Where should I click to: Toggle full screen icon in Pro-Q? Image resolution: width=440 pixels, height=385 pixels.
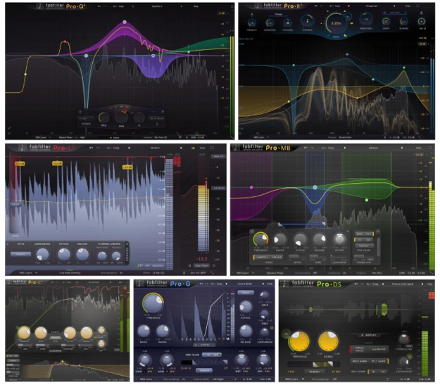232,6
